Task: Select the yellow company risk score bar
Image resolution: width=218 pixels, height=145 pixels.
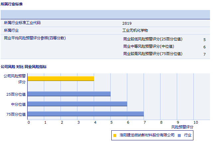Action: [60, 79]
